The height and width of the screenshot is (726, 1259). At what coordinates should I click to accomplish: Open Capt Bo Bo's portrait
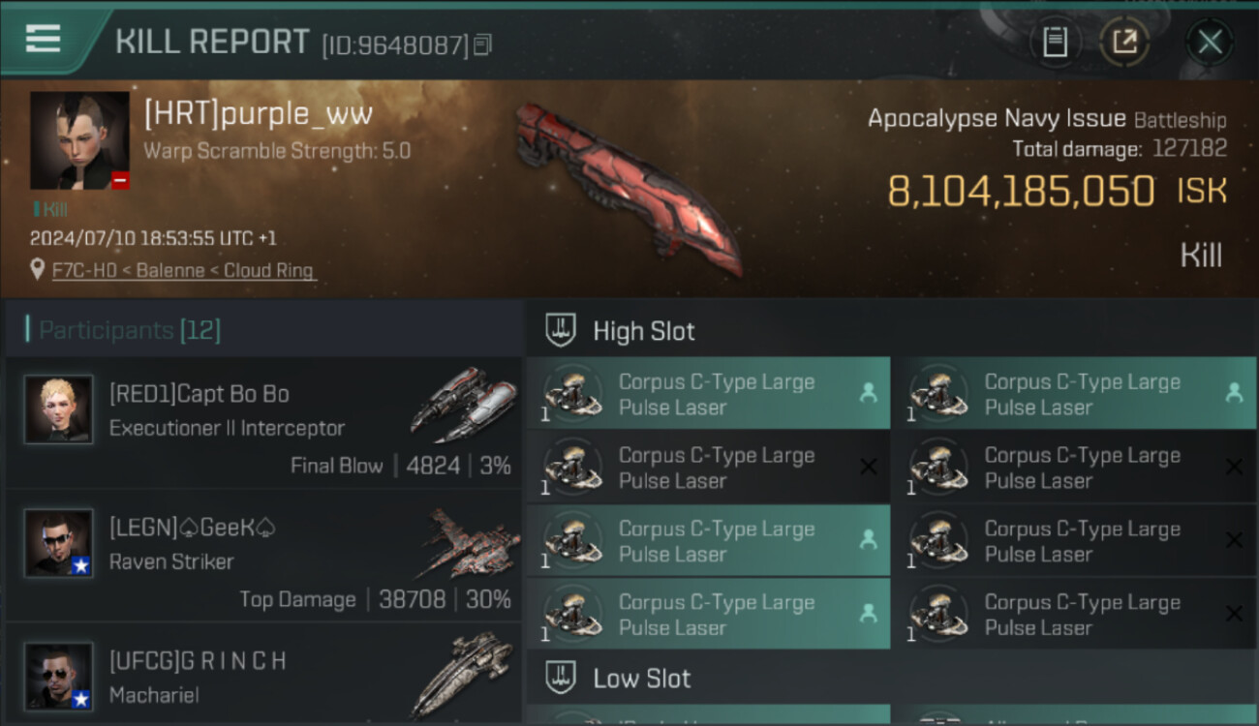[58, 409]
